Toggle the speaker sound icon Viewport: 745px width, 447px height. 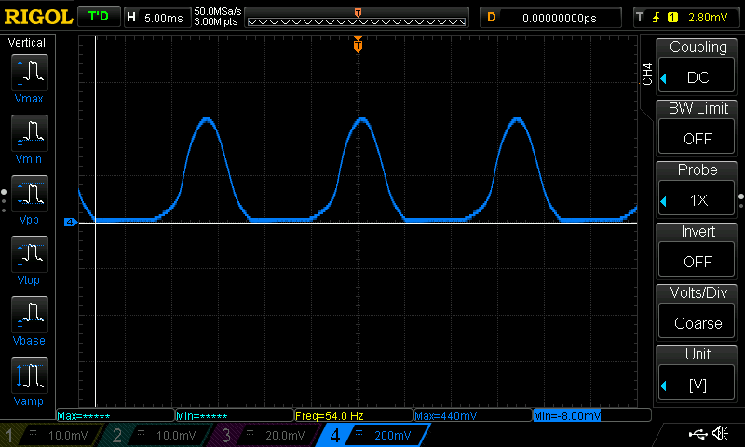pyautogui.click(x=720, y=434)
